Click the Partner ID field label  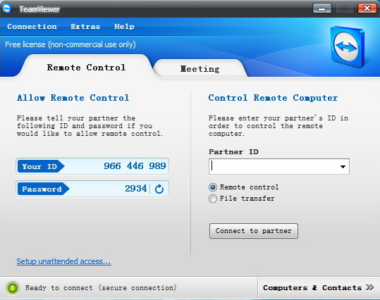pyautogui.click(x=233, y=152)
